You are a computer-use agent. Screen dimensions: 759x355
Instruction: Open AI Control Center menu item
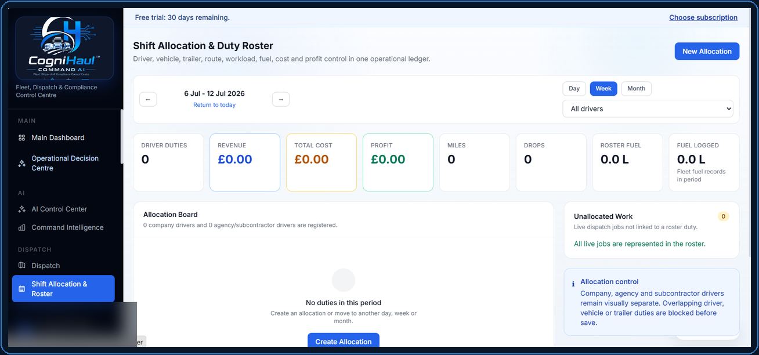point(64,209)
